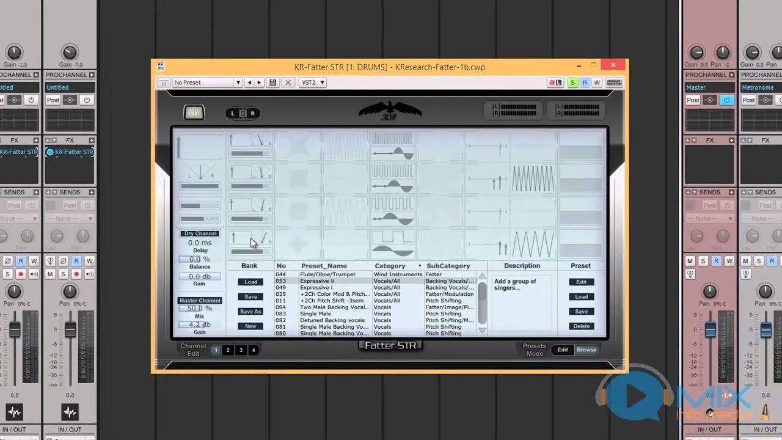This screenshot has height=440, width=782.
Task: Mute the Metronome strip with M
Action: click(747, 261)
